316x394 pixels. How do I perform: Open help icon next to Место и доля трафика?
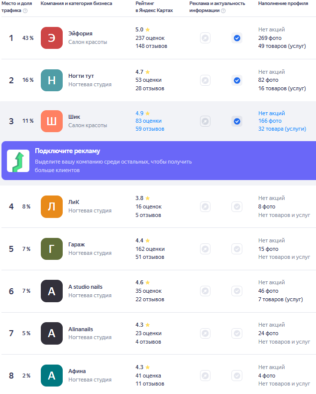[25, 10]
